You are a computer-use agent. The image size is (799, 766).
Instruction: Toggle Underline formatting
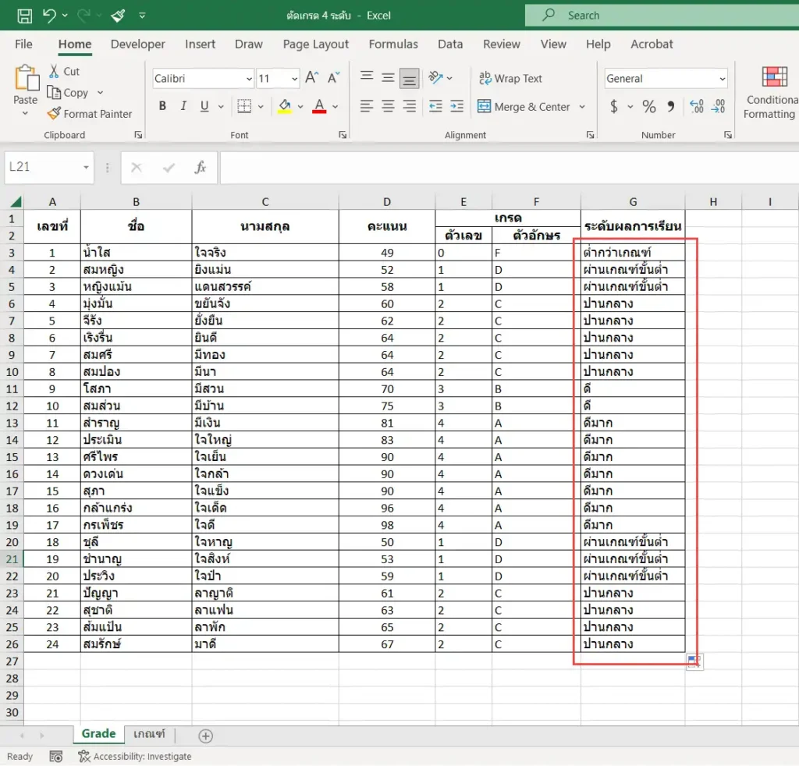[204, 106]
